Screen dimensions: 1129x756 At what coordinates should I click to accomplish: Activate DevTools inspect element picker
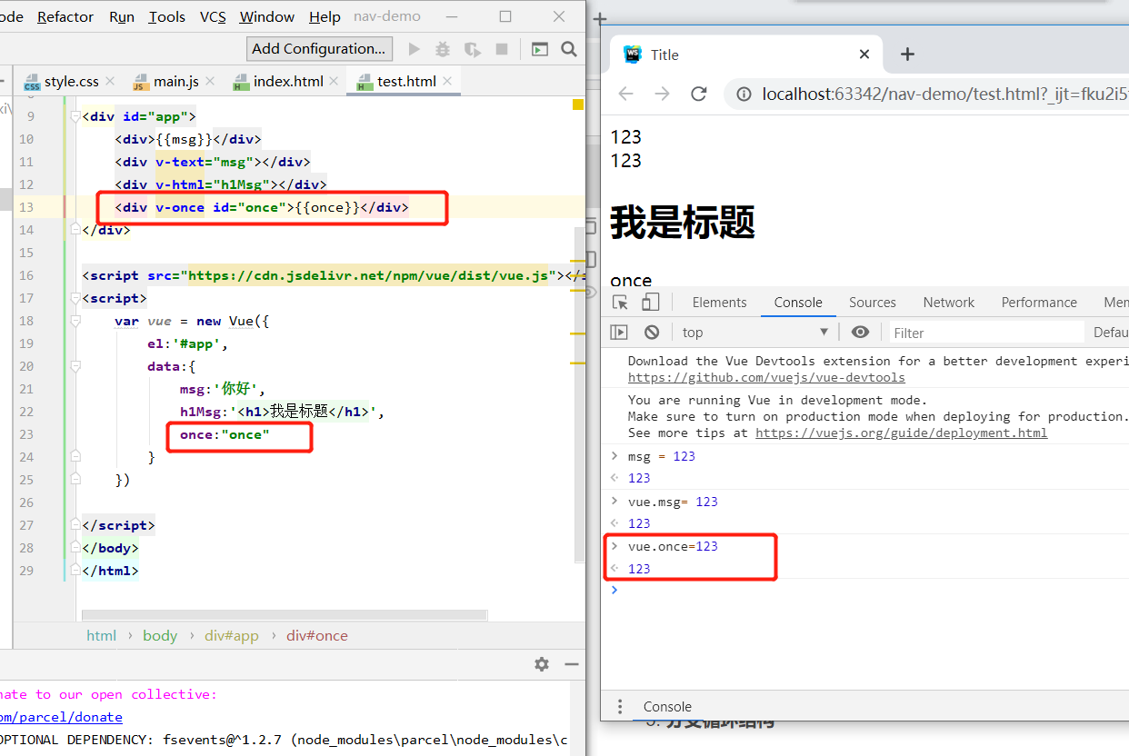click(621, 303)
